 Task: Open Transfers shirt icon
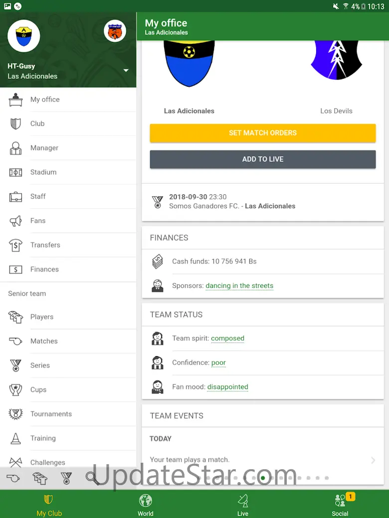coord(15,245)
